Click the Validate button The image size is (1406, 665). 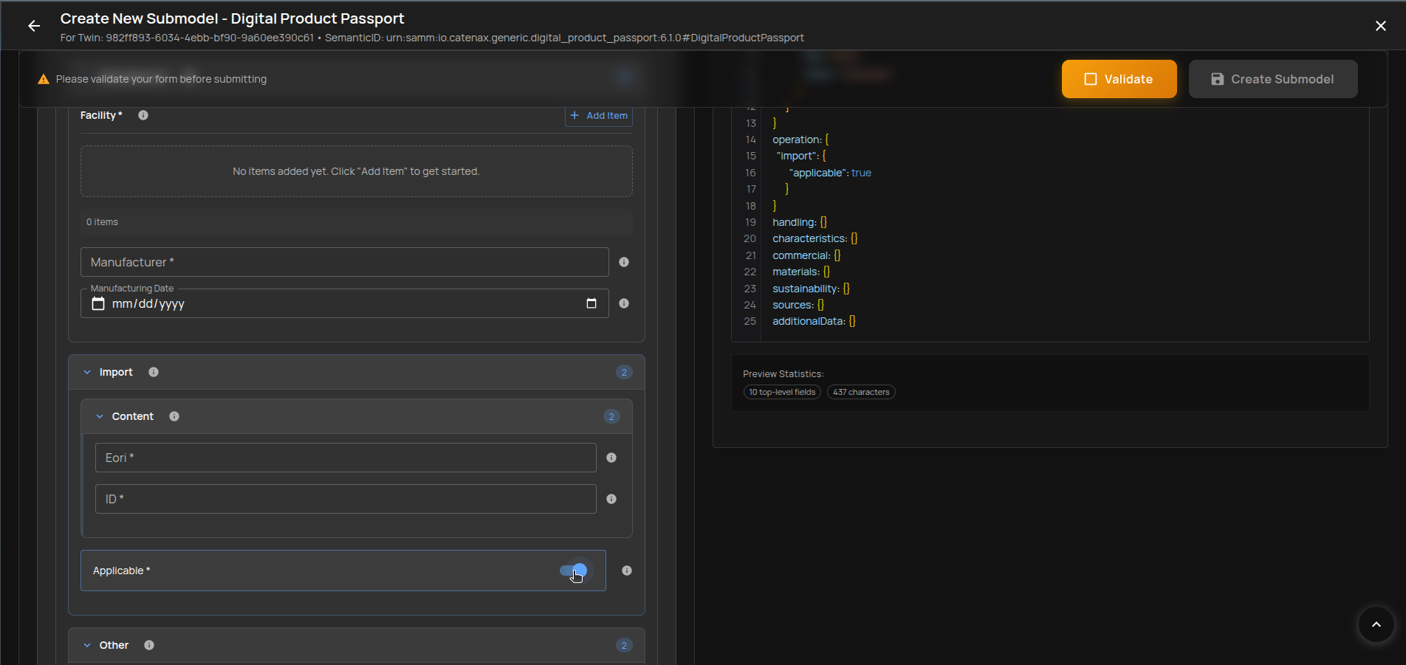pyautogui.click(x=1119, y=79)
